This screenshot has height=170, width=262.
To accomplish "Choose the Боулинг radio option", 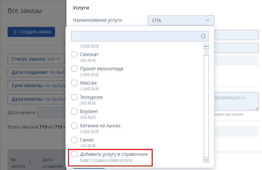I will pyautogui.click(x=74, y=111).
